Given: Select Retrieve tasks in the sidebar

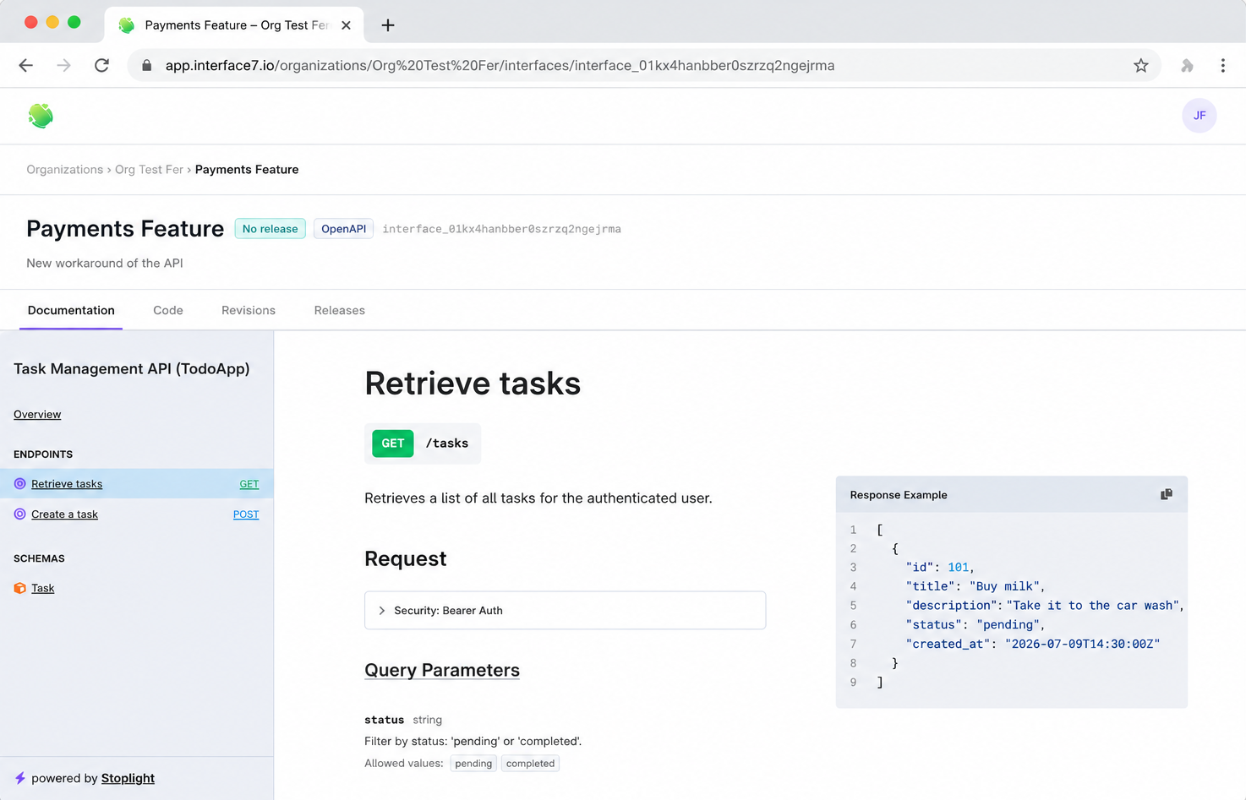Looking at the screenshot, I should [x=67, y=484].
